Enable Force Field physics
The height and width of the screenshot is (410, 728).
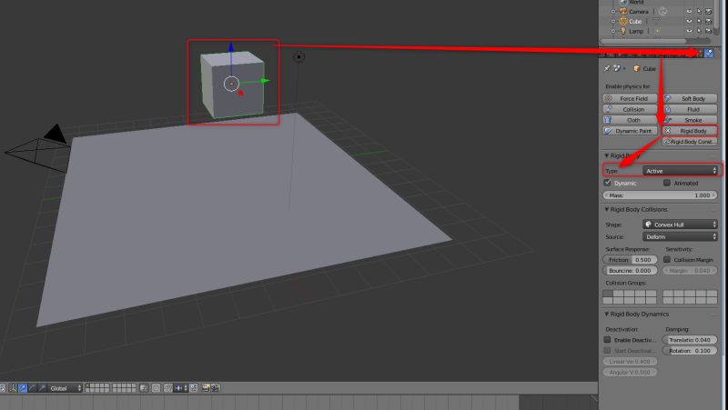coord(630,98)
